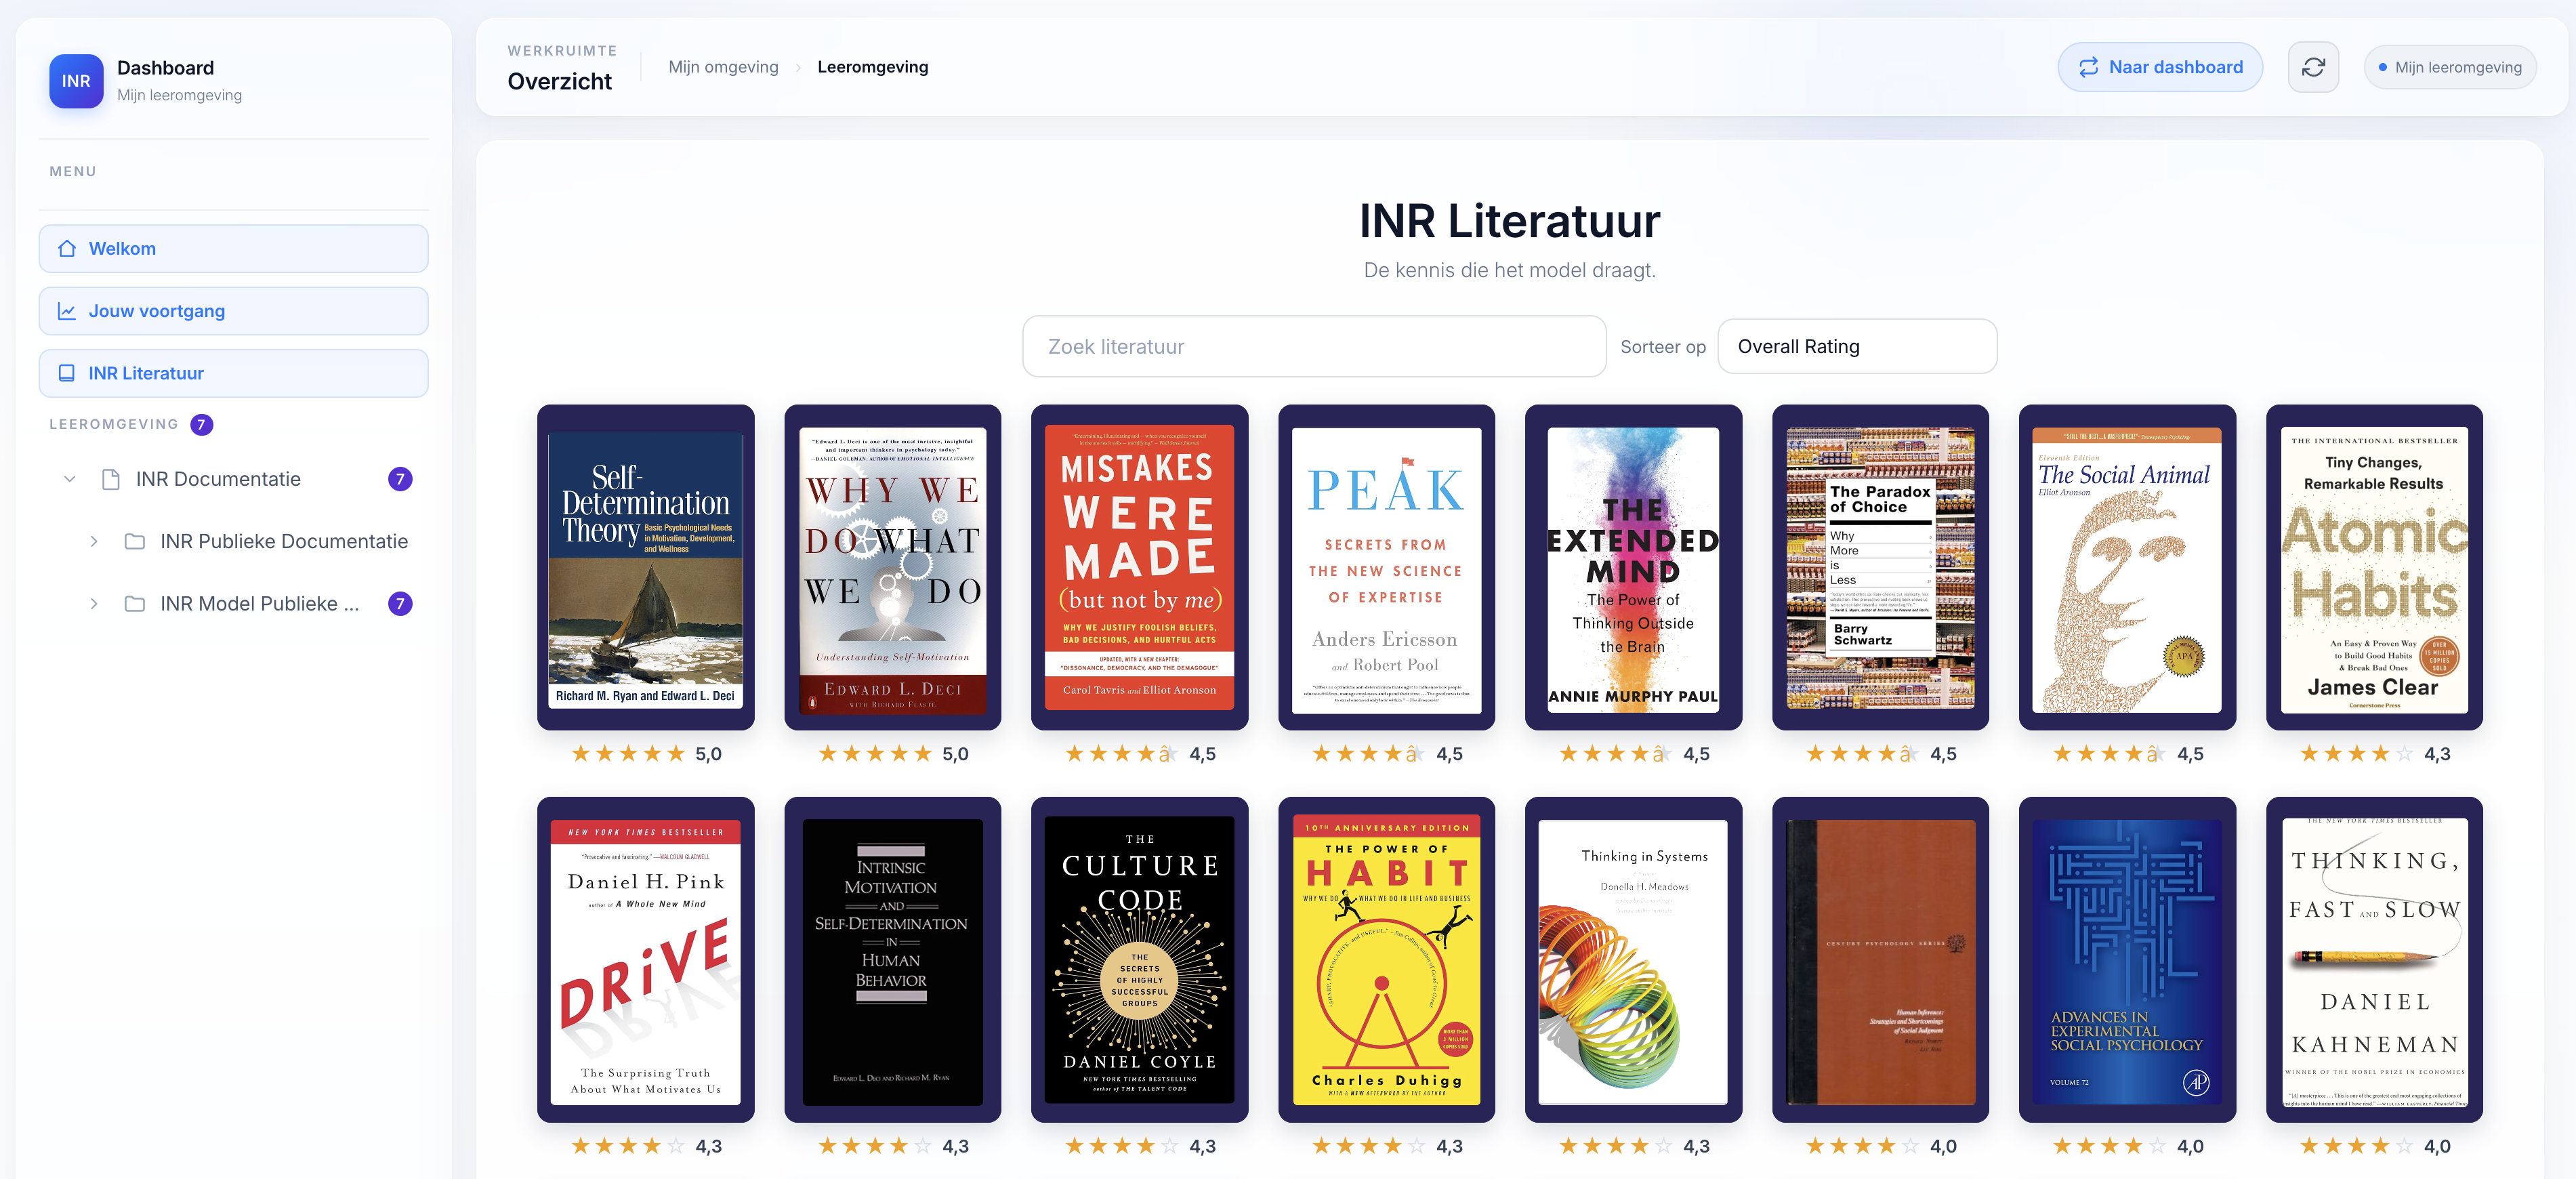Click Leeromgeving breadcrumb
The image size is (2576, 1179).
[873, 67]
